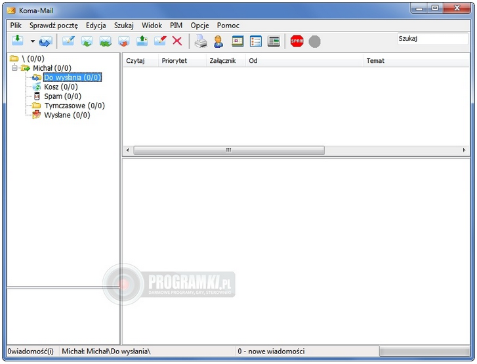The height and width of the screenshot is (364, 477).
Task: Click the Spam folder jar icon
Action: click(37, 96)
